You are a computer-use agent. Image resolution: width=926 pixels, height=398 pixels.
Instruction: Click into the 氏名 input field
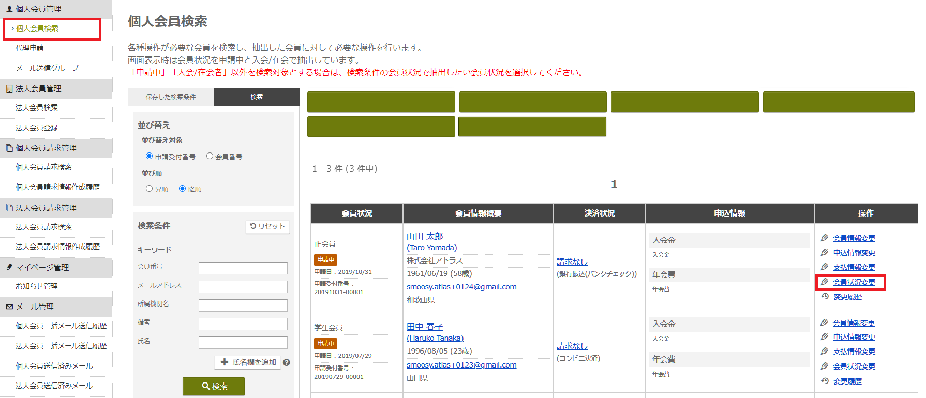[243, 343]
